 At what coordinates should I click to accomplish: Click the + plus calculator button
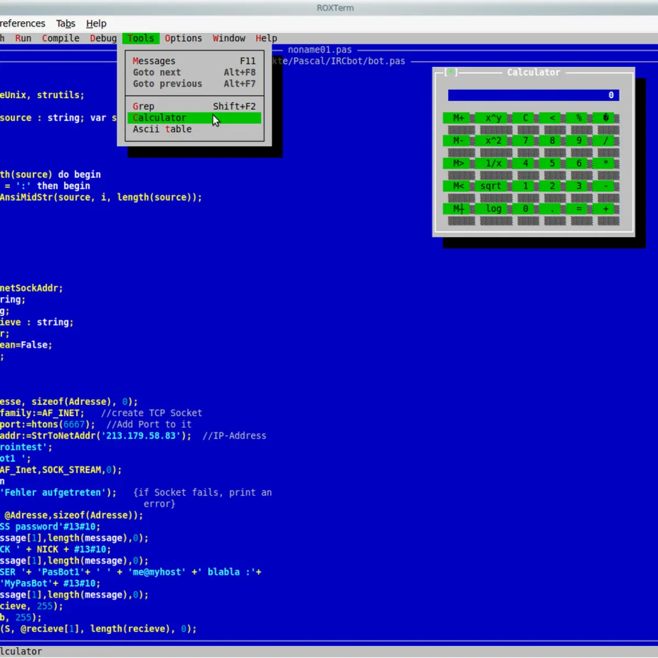604,209
